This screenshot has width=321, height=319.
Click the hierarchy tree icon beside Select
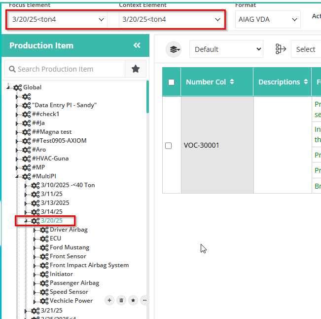(281, 49)
